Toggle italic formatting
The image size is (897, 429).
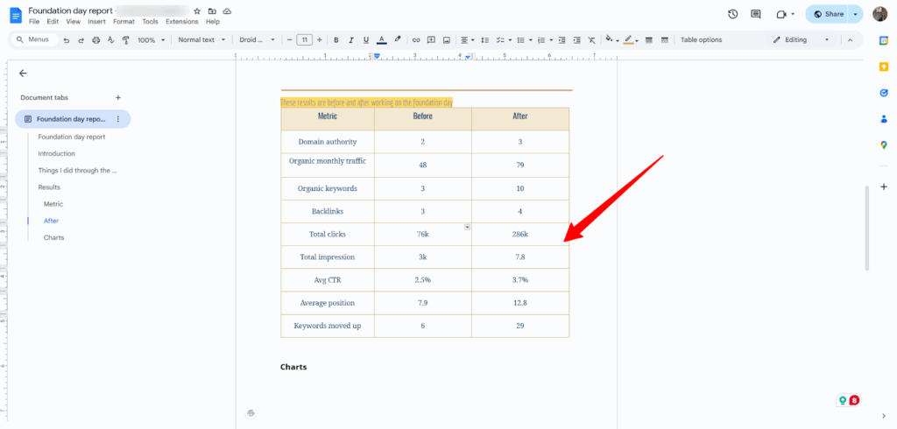tap(350, 39)
